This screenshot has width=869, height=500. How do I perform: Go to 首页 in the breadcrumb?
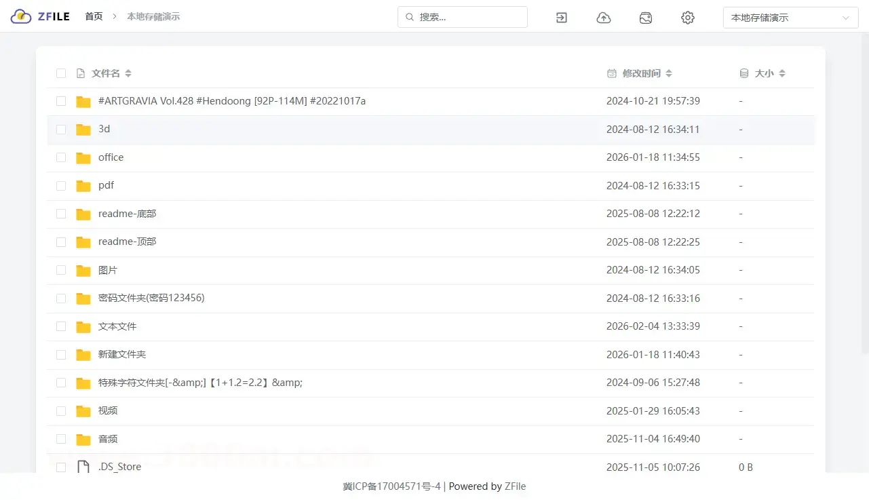click(x=94, y=16)
